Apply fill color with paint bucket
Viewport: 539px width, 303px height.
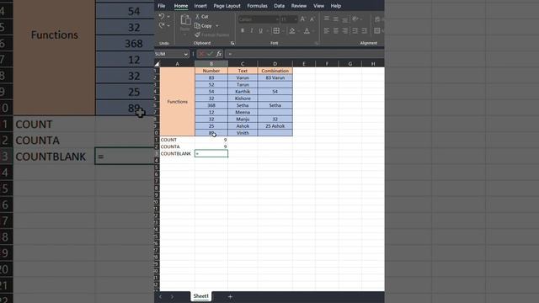click(292, 31)
